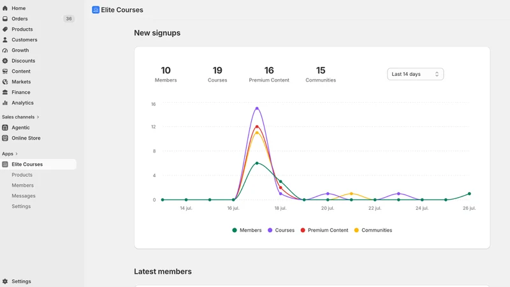510x287 pixels.
Task: Toggle Premium Content series in legend
Action: tap(324, 230)
